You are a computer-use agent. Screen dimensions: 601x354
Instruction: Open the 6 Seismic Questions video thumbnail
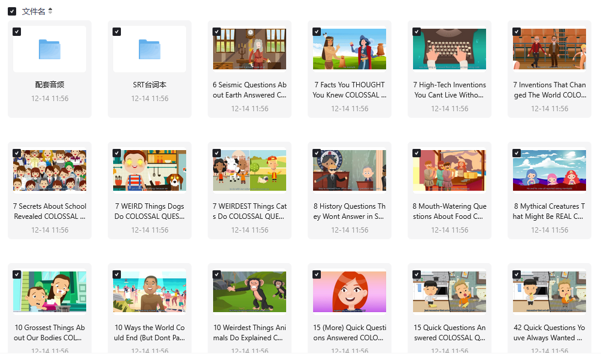[x=250, y=49]
